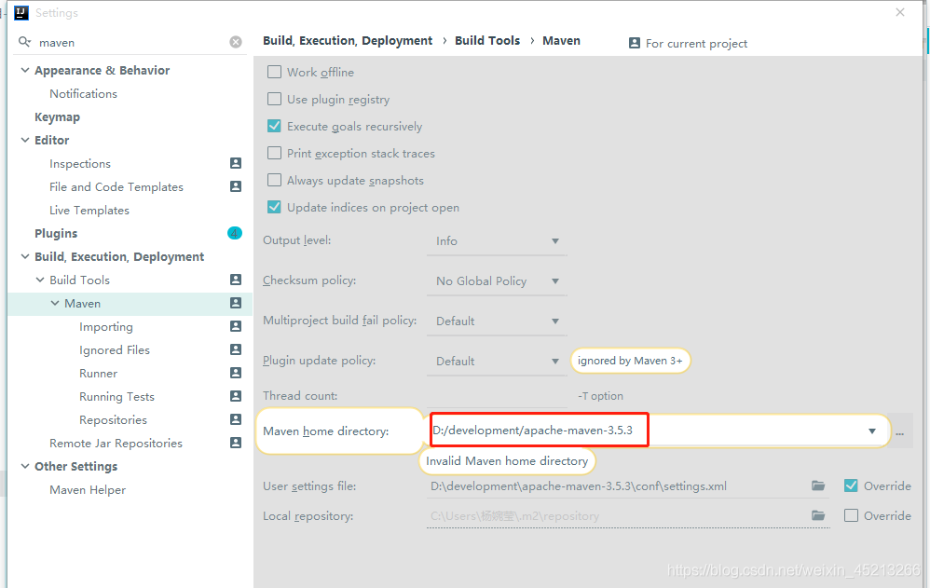This screenshot has height=588, width=930.
Task: Enable Work offline checkbox
Action: pos(274,72)
